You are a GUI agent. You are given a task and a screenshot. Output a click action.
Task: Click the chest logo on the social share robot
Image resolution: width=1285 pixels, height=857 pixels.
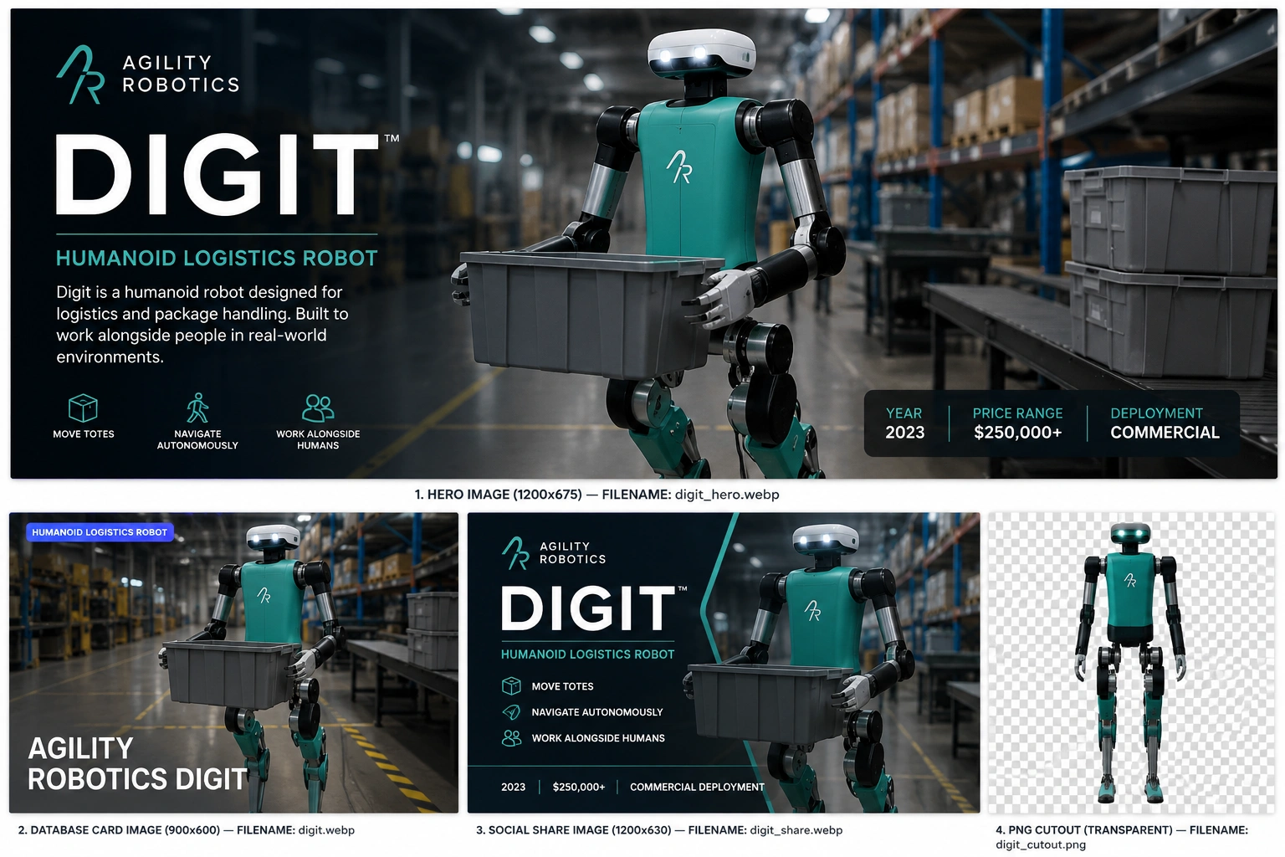coord(812,610)
